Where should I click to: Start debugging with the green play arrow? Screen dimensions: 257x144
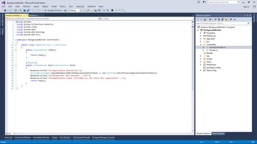(45, 11)
